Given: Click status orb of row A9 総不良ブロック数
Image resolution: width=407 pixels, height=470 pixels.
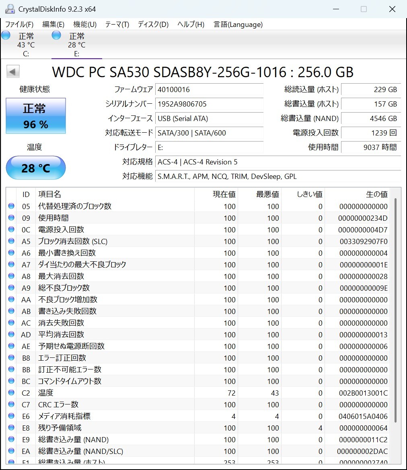Looking at the screenshot, I should pos(11,287).
